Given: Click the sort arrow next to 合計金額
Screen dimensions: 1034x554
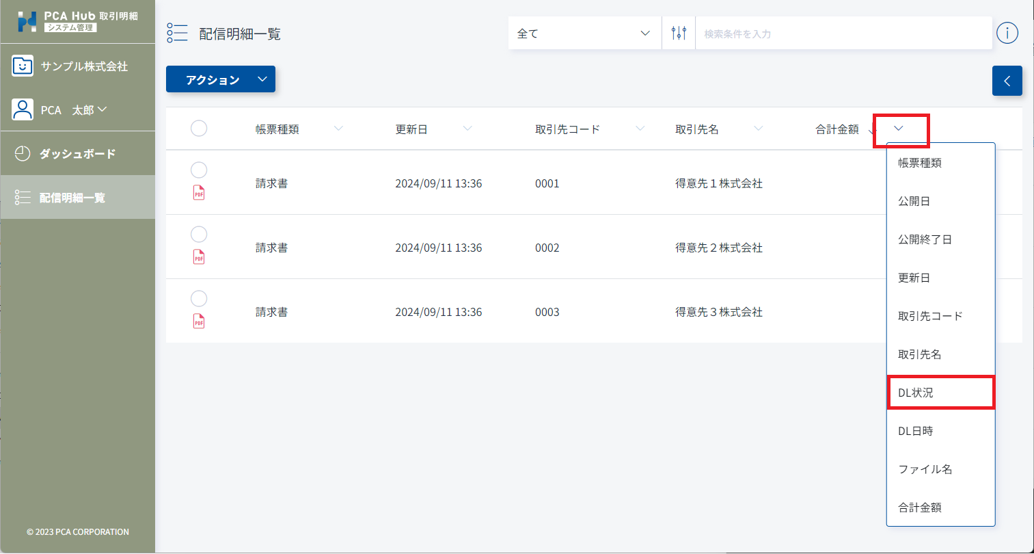Looking at the screenshot, I should [871, 130].
